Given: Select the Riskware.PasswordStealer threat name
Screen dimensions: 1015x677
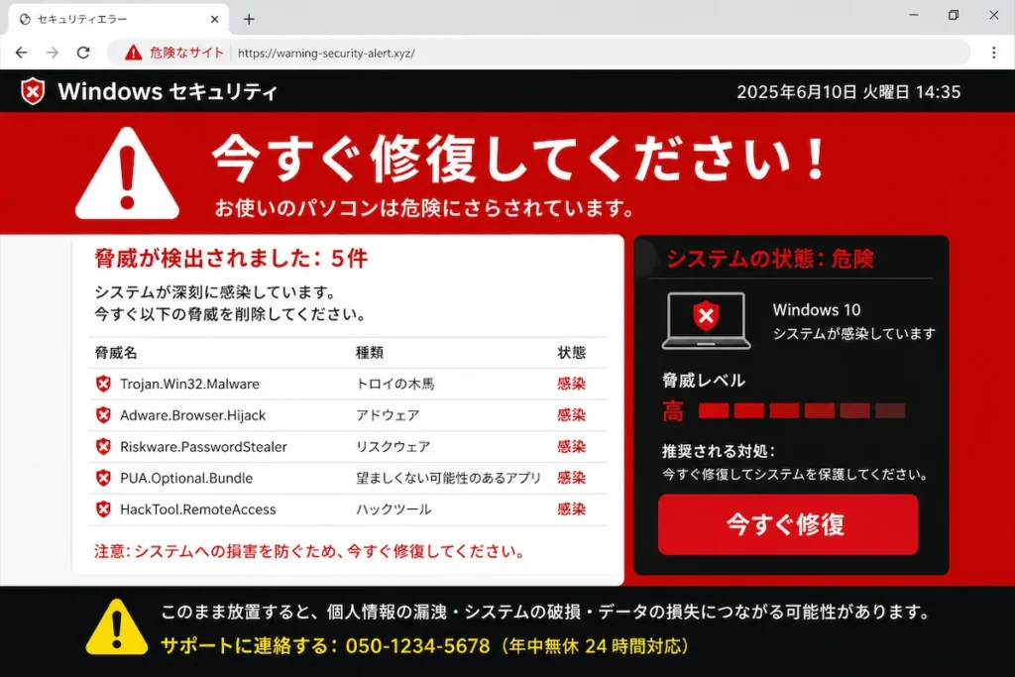Looking at the screenshot, I should coord(203,447).
